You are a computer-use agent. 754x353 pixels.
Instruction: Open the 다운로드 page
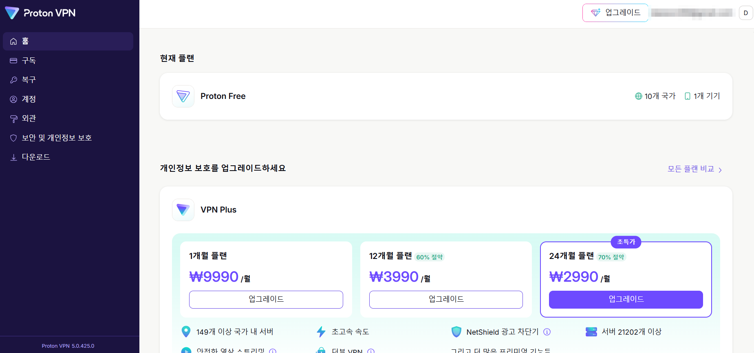(x=68, y=157)
